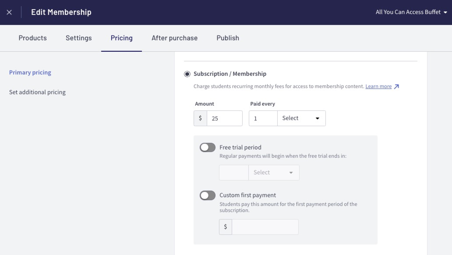Jump to Set additional pricing section
This screenshot has height=255, width=452.
coord(38,92)
